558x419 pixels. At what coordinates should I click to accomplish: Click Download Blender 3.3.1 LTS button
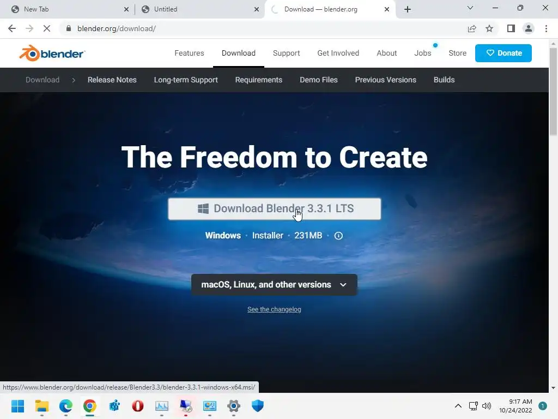point(275,209)
